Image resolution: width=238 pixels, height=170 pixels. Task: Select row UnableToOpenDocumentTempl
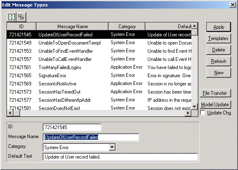click(x=99, y=43)
